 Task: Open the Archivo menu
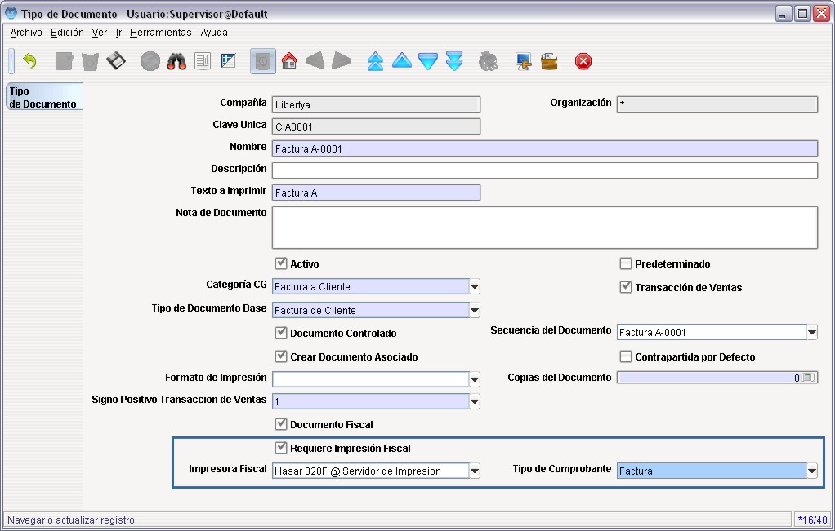point(26,33)
